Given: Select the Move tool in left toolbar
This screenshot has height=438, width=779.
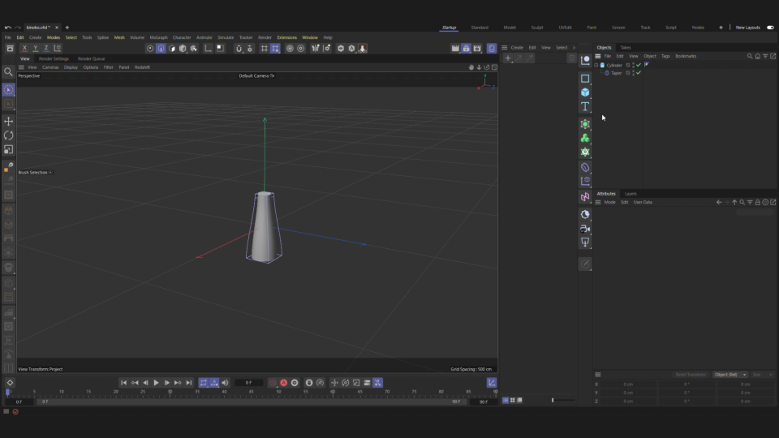Looking at the screenshot, I should [8, 121].
